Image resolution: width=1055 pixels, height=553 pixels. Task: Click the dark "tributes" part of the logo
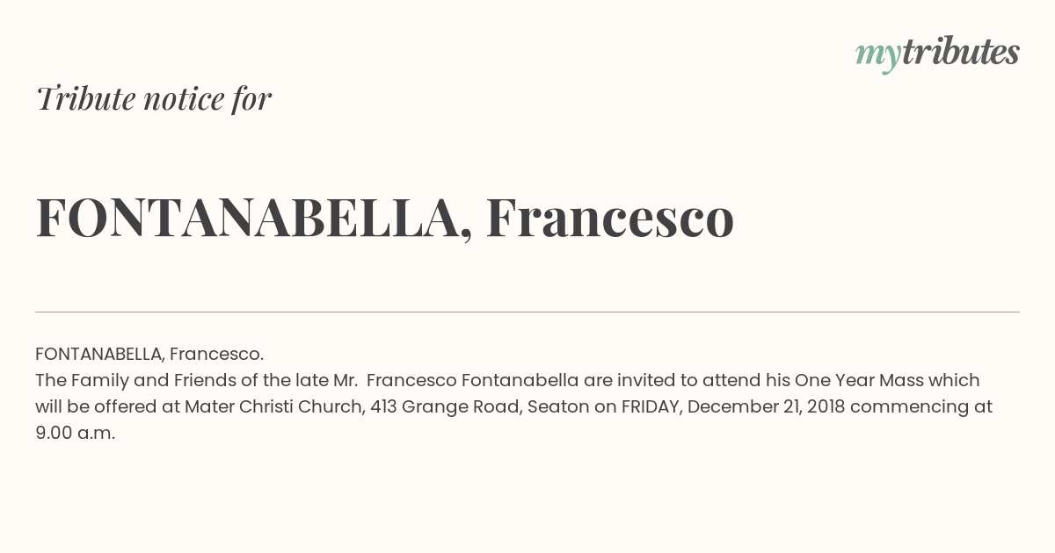pyautogui.click(x=961, y=52)
